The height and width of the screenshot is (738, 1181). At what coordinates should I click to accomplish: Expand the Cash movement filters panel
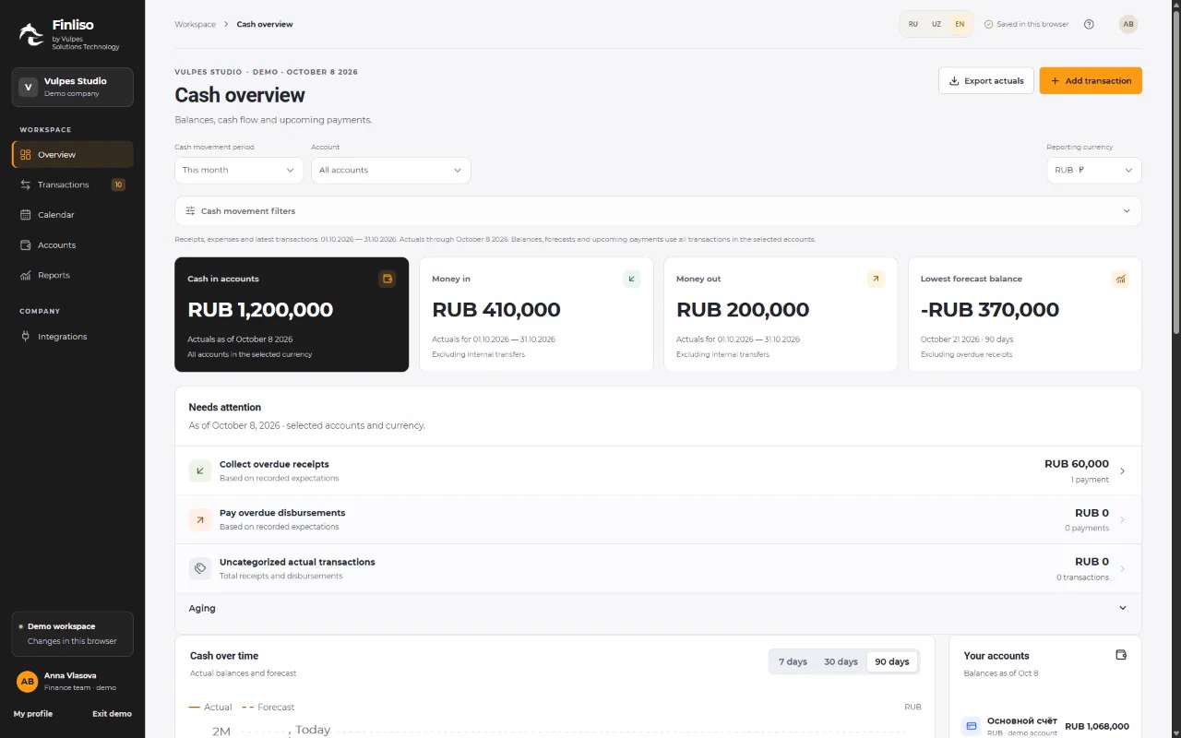pos(658,211)
